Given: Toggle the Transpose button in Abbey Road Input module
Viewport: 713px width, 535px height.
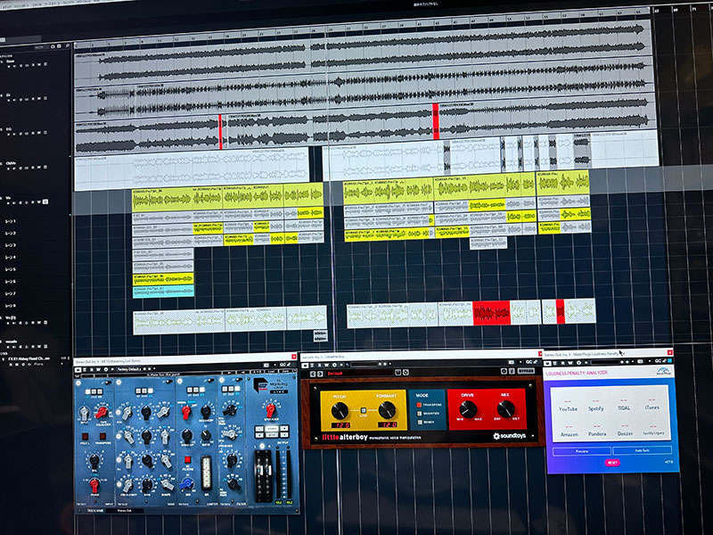Looking at the screenshot, I should coord(102,437).
